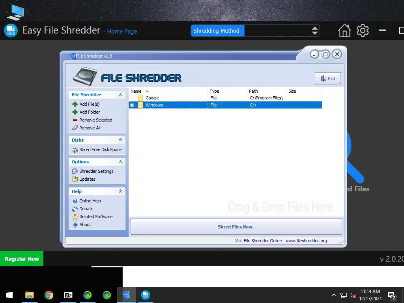Image resolution: width=404 pixels, height=303 pixels.
Task: Click the Shred Files Now button
Action: coord(236,227)
